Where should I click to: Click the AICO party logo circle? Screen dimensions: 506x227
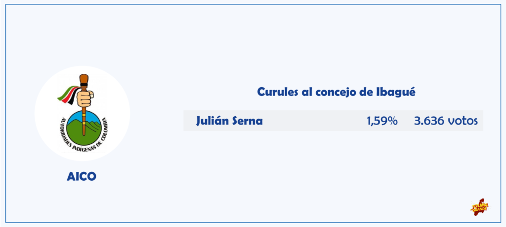point(83,113)
